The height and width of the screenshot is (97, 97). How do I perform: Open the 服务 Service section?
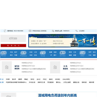pyautogui.click(x=63, y=54)
